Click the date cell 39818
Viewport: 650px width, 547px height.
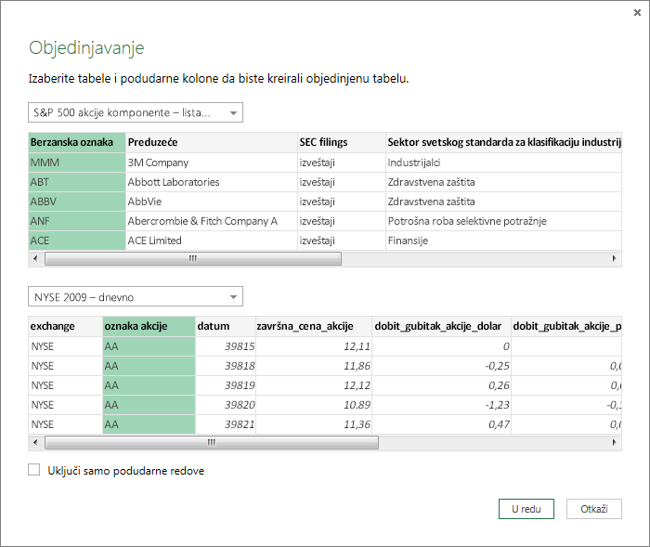tap(225, 366)
